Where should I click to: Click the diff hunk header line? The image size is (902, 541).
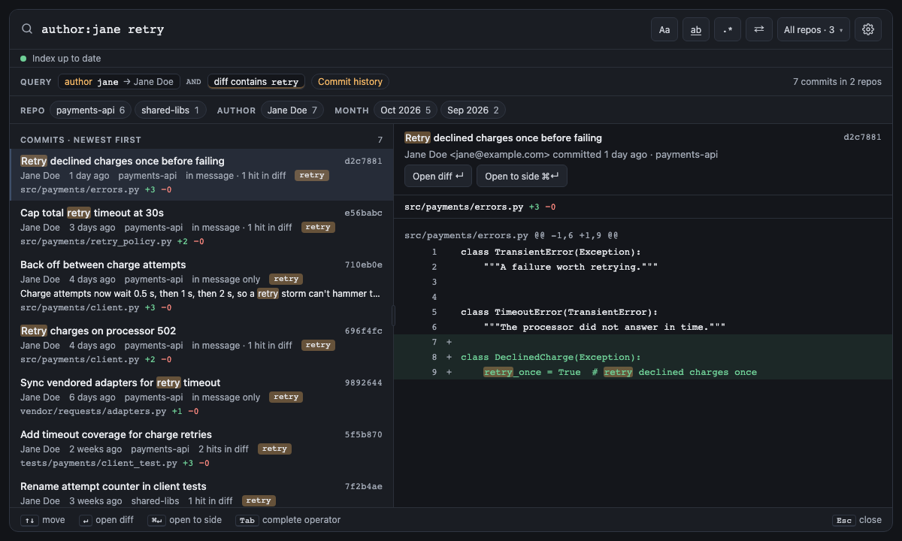pyautogui.click(x=511, y=235)
